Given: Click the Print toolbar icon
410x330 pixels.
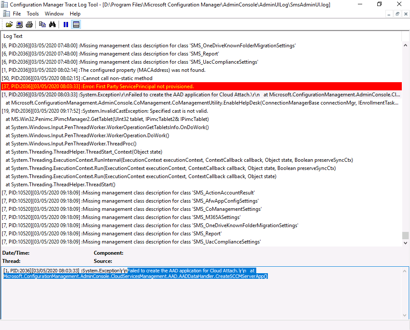Looking at the screenshot, I should 29,25.
